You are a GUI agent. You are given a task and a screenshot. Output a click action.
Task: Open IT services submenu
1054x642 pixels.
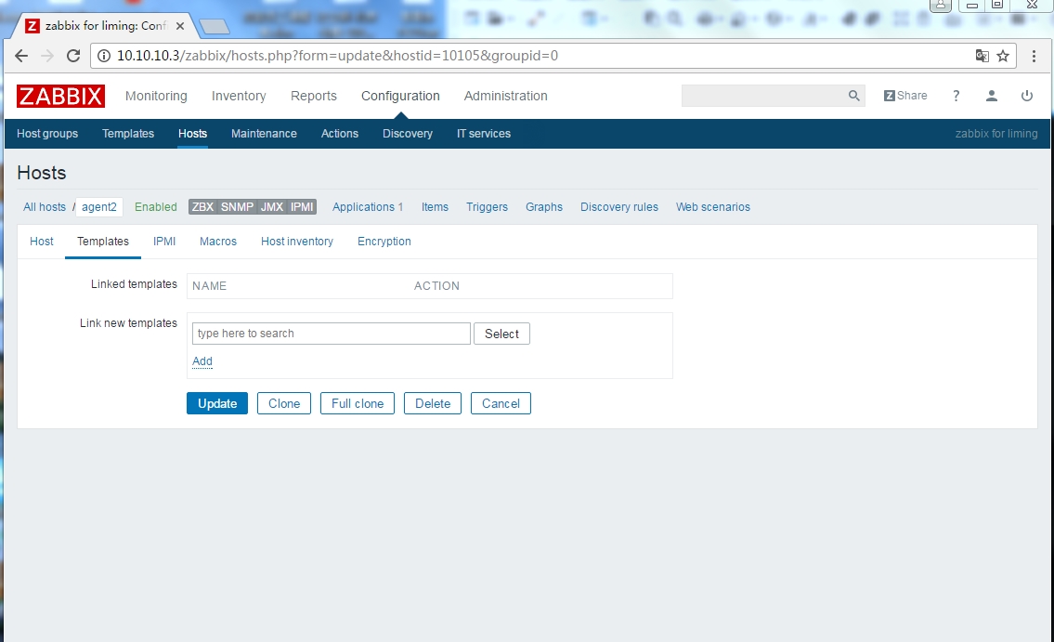(x=484, y=134)
